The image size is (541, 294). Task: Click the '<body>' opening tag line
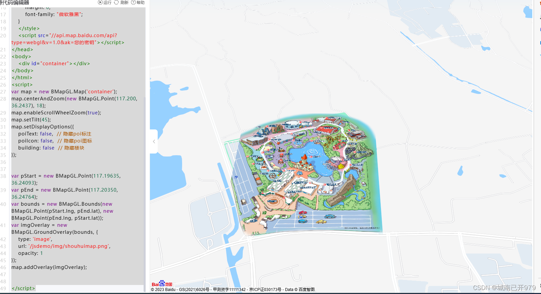[21, 57]
